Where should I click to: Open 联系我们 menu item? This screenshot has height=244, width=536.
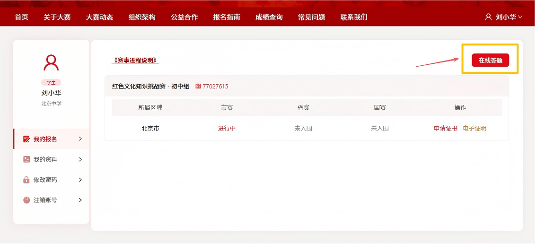pyautogui.click(x=354, y=17)
